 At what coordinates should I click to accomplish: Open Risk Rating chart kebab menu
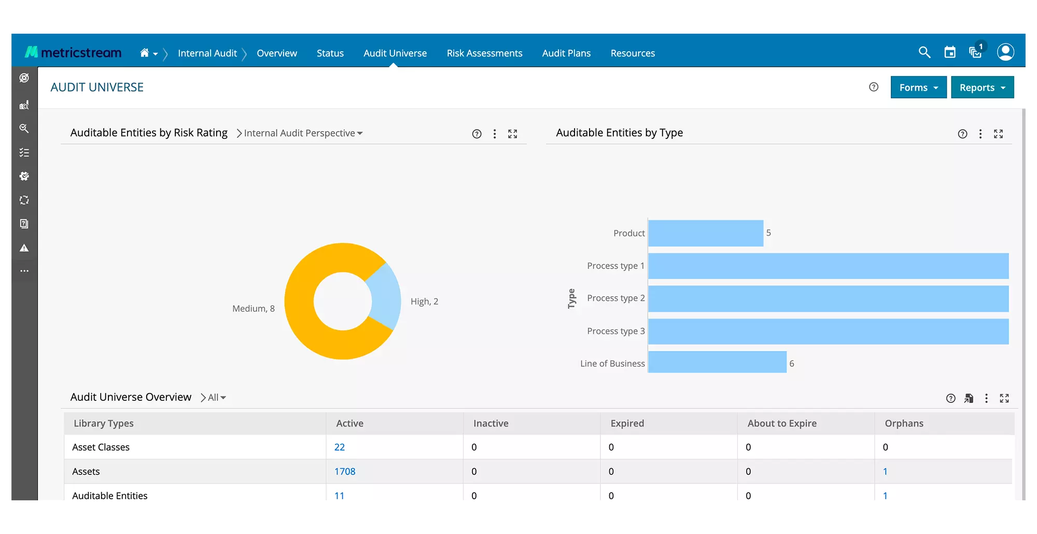[x=495, y=134]
